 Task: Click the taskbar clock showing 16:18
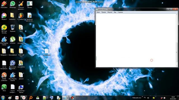click(x=173, y=98)
